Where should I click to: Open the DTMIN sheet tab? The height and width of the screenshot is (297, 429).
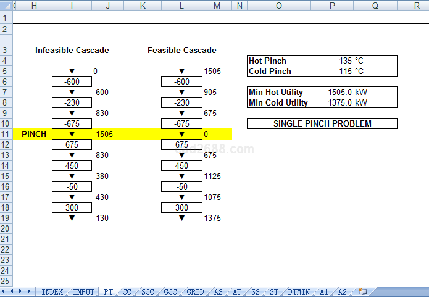pyautogui.click(x=299, y=291)
